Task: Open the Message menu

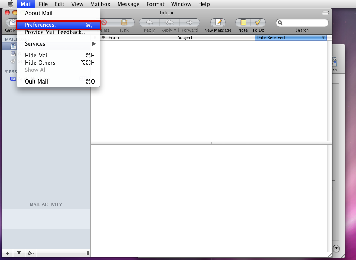Action: pos(128,4)
